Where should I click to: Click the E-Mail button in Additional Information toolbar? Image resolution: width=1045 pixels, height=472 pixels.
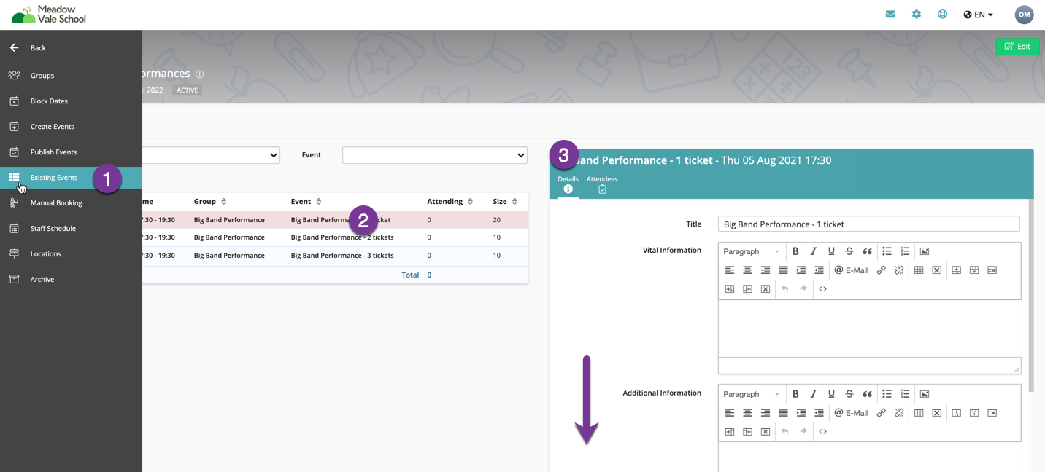coord(851,413)
